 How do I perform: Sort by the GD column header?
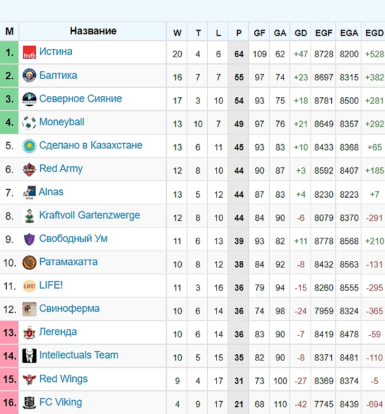pos(301,32)
